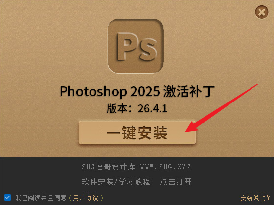Click the 点击打开 tutorial link
274x205 pixels.
[176, 182]
